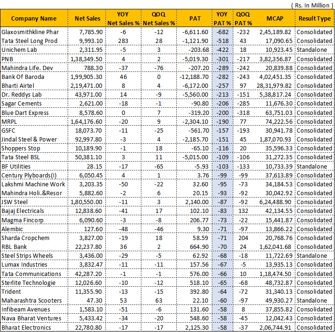
Task: Select Standalone in Unichem Lab row
Action: (x=312, y=50)
